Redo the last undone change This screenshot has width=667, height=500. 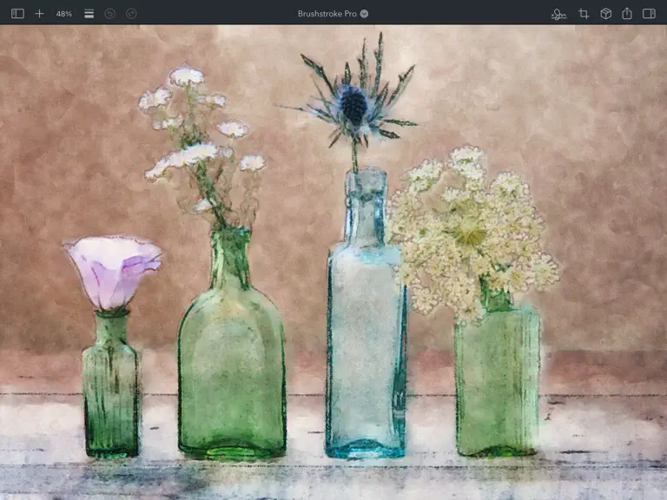click(131, 14)
